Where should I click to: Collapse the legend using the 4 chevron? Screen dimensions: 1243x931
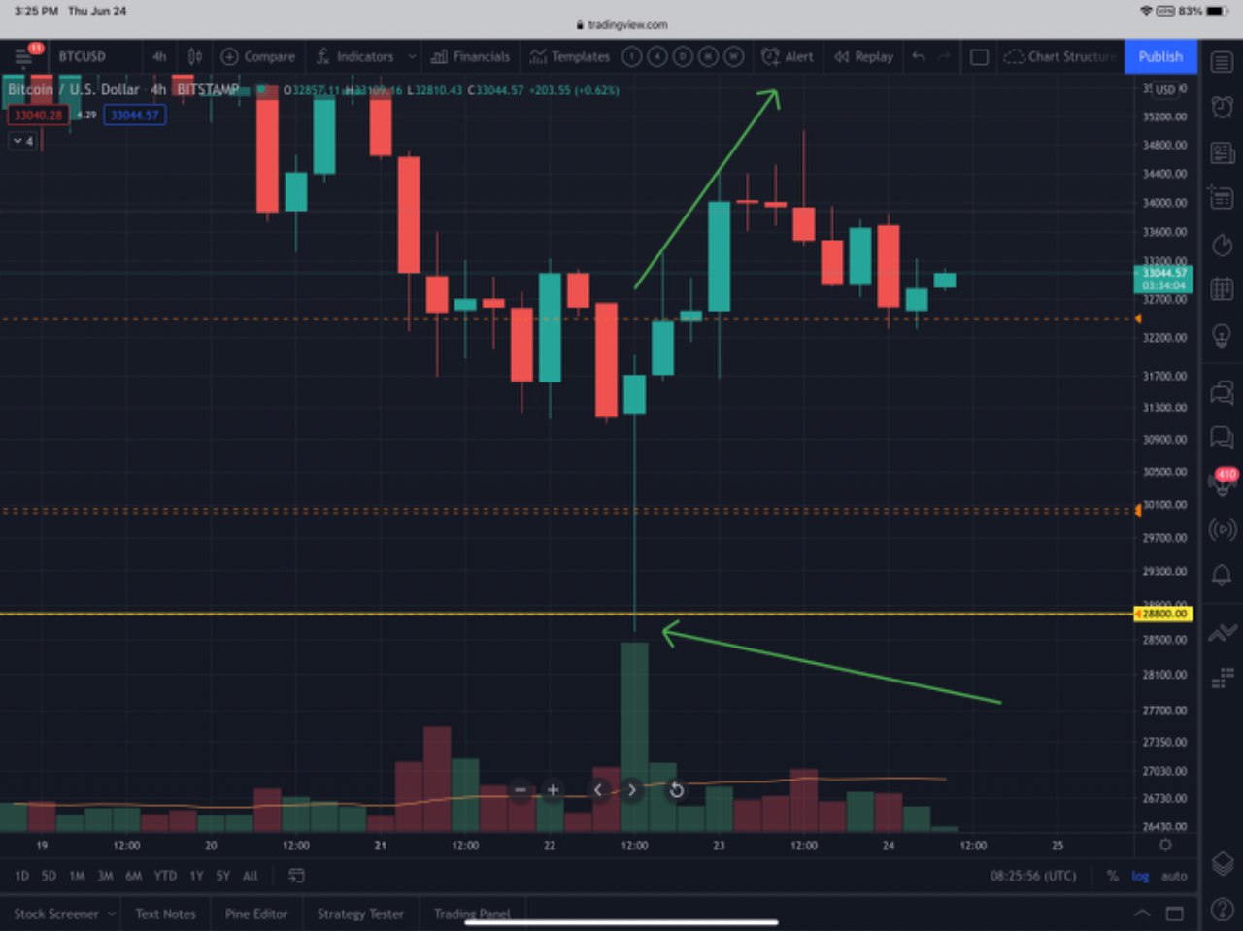23,141
